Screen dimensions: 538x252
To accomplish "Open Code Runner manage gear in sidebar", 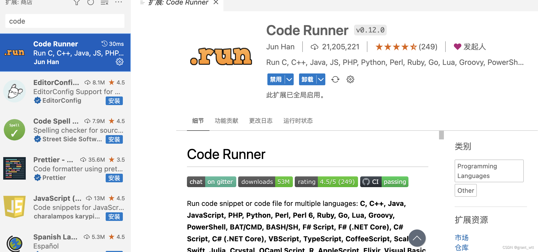I will pyautogui.click(x=120, y=62).
